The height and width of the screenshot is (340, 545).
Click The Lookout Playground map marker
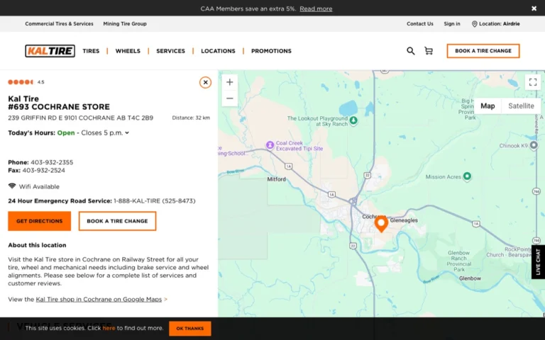click(353, 120)
